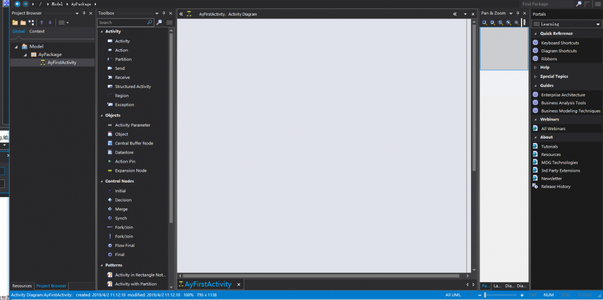Open the Project Browser panel dropdown arrow
The height and width of the screenshot is (300, 603).
77,13
